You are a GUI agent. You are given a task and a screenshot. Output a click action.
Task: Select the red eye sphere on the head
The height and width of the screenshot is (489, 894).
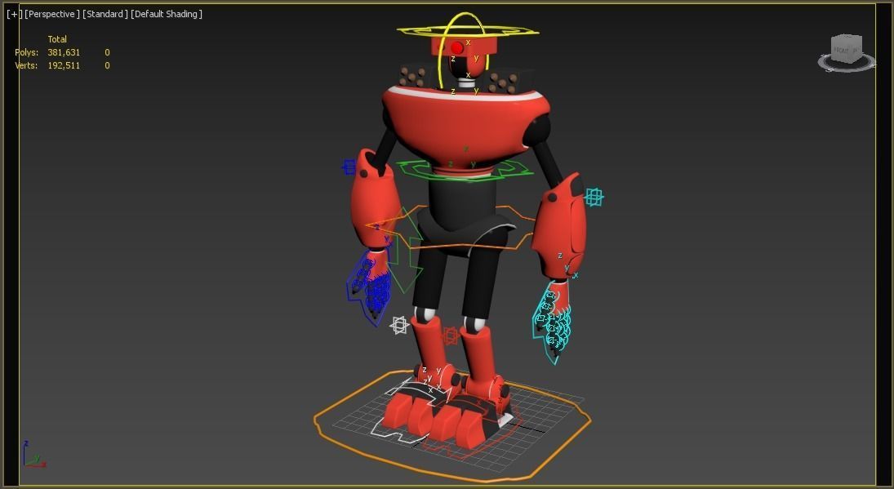pyautogui.click(x=457, y=48)
